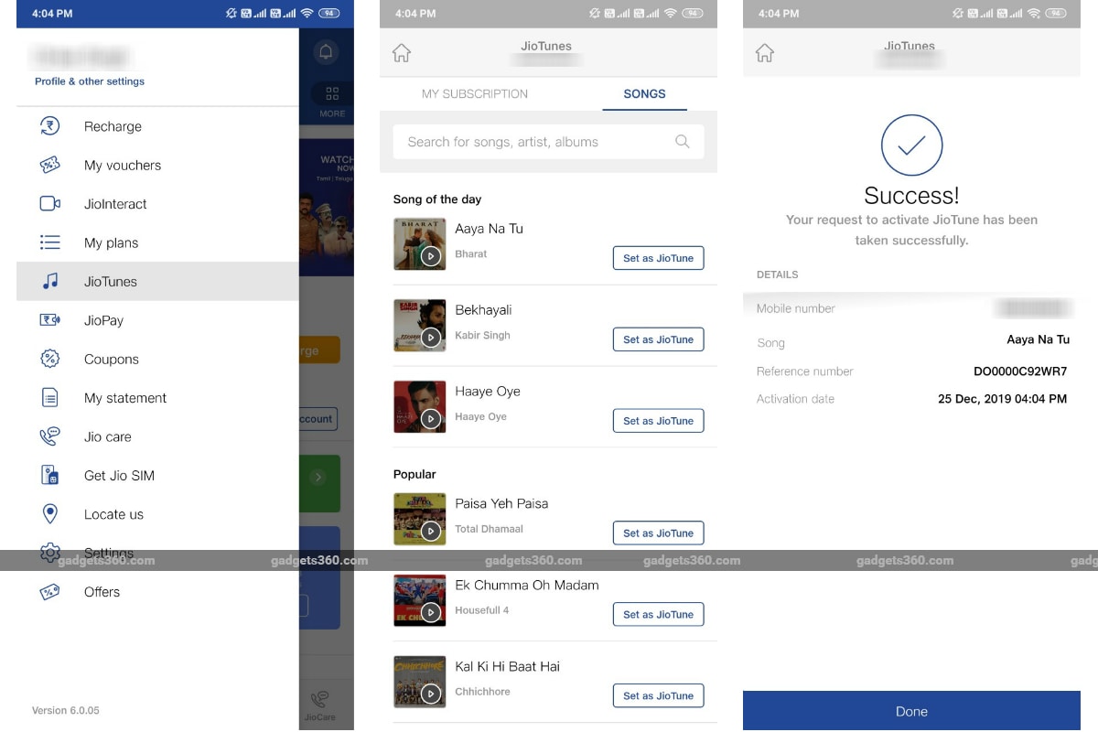Play preview of Ek Chumma Oh Madam
1098x732 pixels.
(x=431, y=612)
